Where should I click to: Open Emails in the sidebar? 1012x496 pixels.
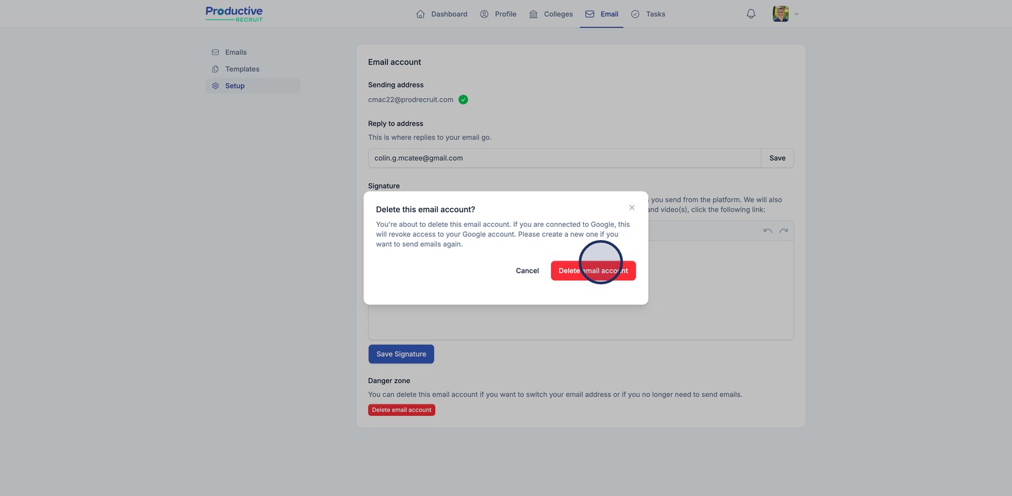pos(235,52)
